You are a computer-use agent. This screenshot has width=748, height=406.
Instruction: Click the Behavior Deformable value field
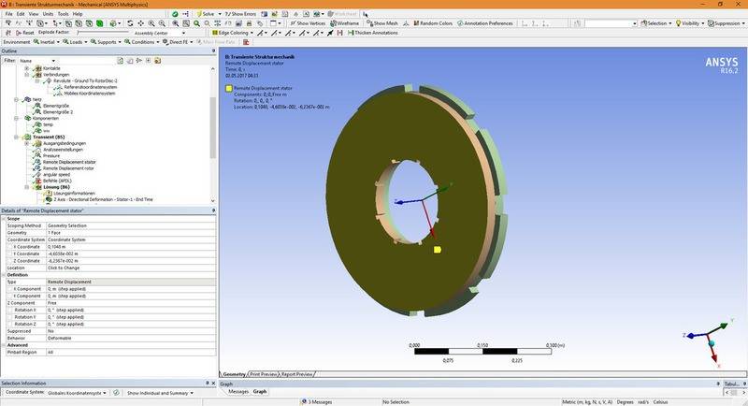(x=131, y=339)
